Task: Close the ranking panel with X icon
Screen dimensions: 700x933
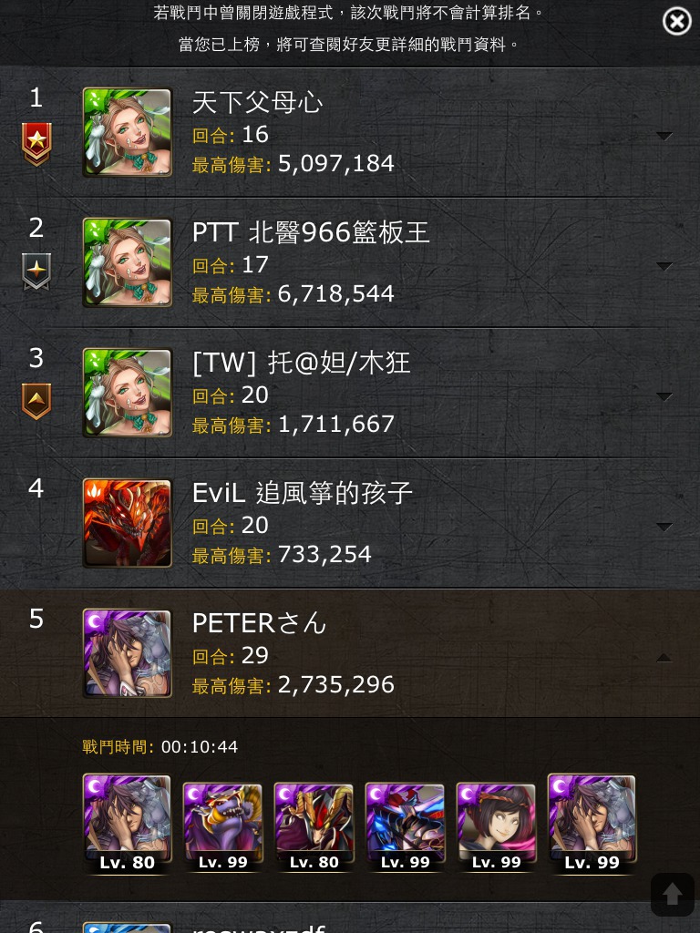Action: [x=677, y=22]
